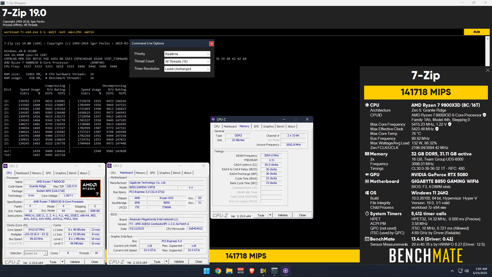This screenshot has height=277, width=492.
Task: Open File Explorer from the taskbar
Action: (229, 271)
